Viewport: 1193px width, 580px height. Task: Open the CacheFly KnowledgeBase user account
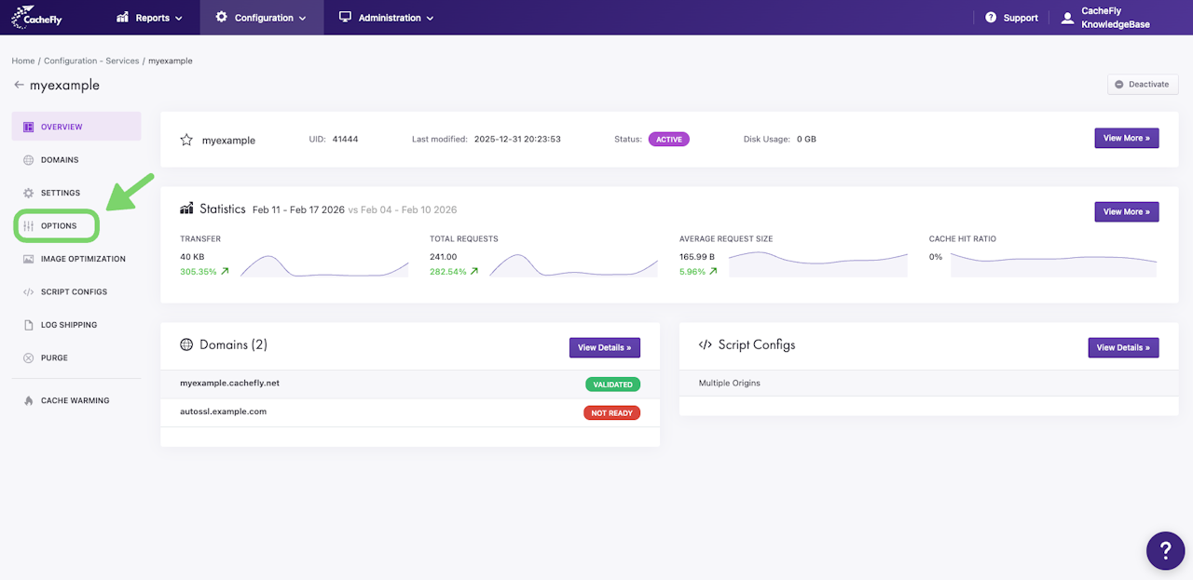[1105, 18]
